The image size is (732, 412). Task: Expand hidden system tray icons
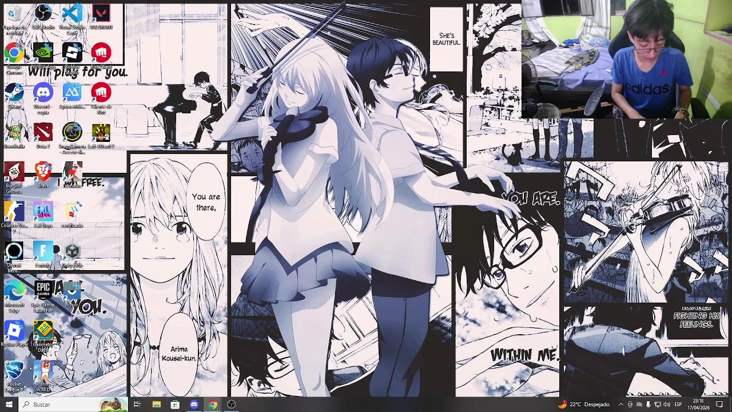click(x=620, y=405)
